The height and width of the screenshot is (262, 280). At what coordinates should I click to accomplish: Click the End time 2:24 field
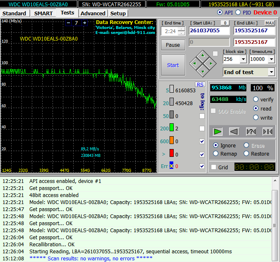(170, 31)
